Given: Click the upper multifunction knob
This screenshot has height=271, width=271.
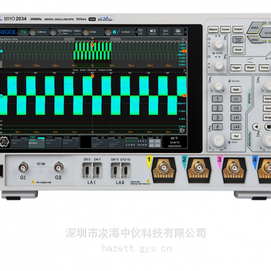Looking at the screenshot, I should 218,45.
